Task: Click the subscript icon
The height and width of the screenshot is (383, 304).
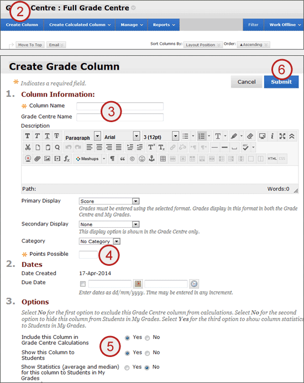Action: point(161,148)
